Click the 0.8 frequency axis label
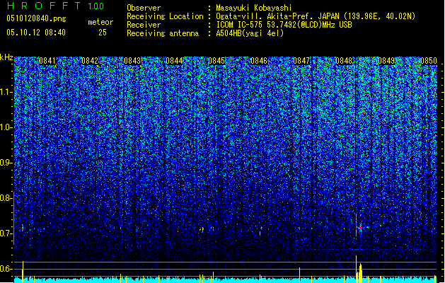Viewport: 445px width, 283px height. pyautogui.click(x=6, y=198)
